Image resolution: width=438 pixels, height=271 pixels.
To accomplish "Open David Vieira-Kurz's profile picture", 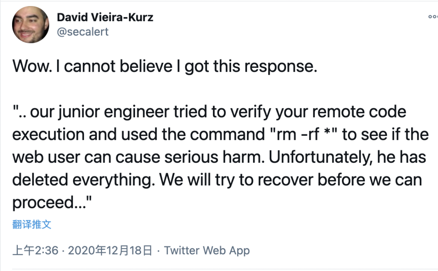I will coord(31,25).
